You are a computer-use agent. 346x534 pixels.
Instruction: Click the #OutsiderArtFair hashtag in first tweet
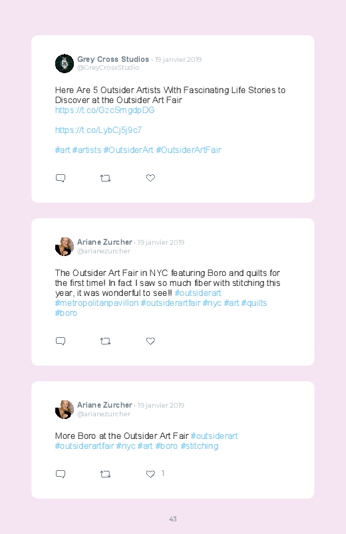(188, 150)
